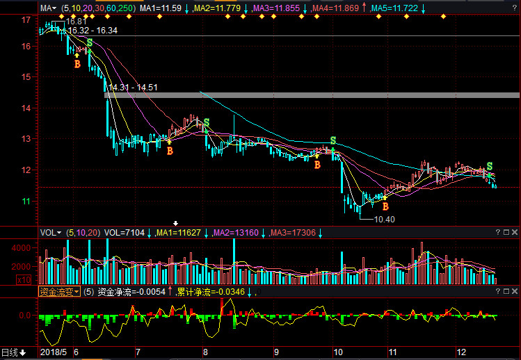Click the 60 period parameter in MA settings
This screenshot has width=521, height=360.
click(x=111, y=8)
